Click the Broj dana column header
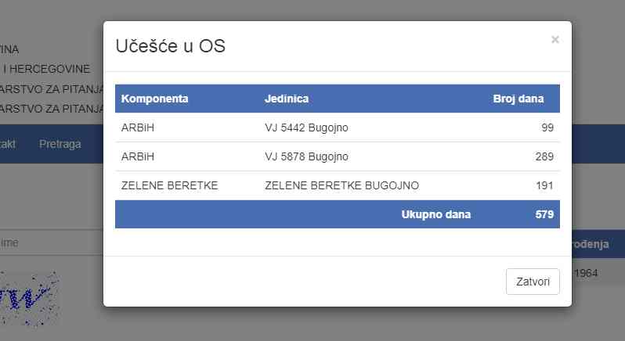The height and width of the screenshot is (341, 625). pyautogui.click(x=518, y=99)
